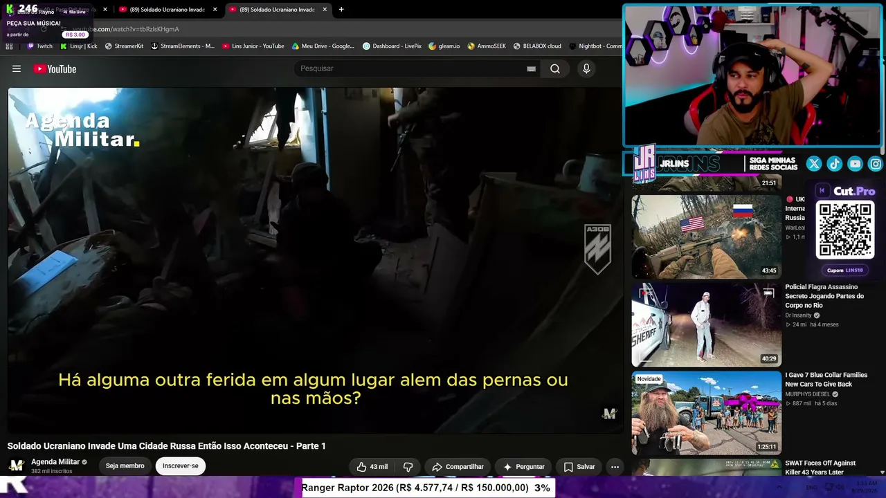The height and width of the screenshot is (498, 886).
Task: Open the 1:25:11 Novidade video thumbnail
Action: (706, 413)
